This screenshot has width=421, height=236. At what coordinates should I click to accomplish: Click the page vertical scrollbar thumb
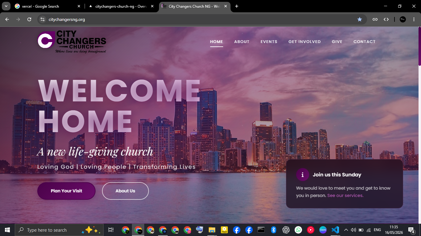(x=419, y=46)
